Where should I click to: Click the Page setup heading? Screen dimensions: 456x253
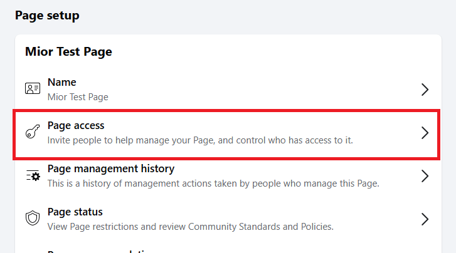[x=47, y=15]
